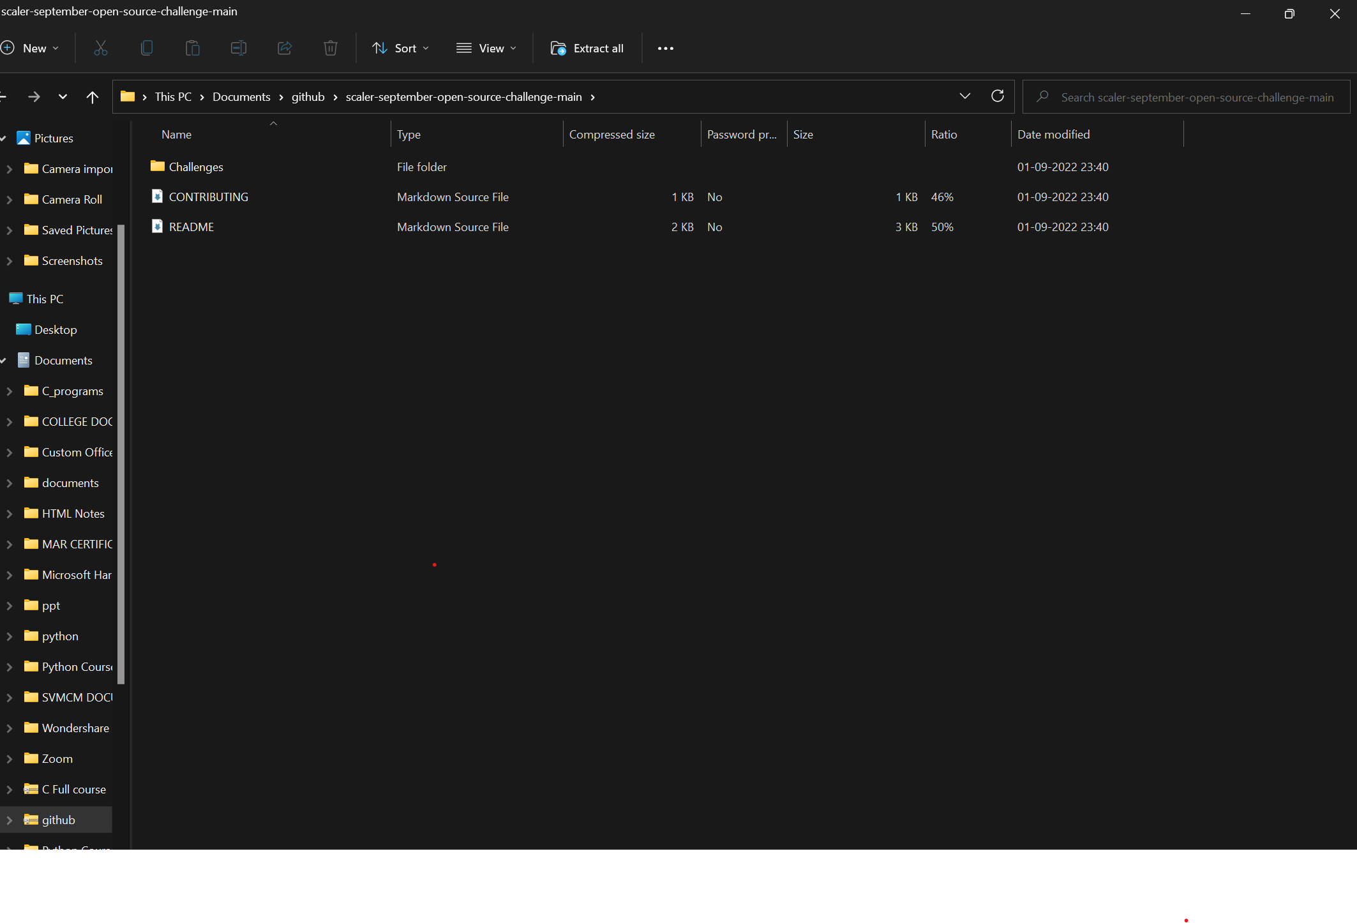Click the forward navigation arrow
This screenshot has height=923, width=1357.
point(34,96)
